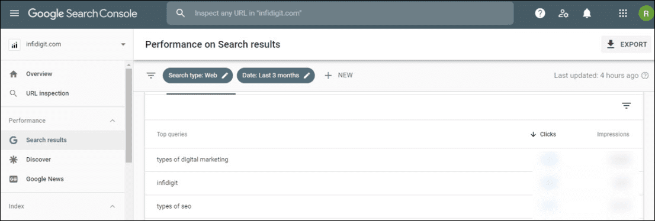Open the account avatar R

646,14
